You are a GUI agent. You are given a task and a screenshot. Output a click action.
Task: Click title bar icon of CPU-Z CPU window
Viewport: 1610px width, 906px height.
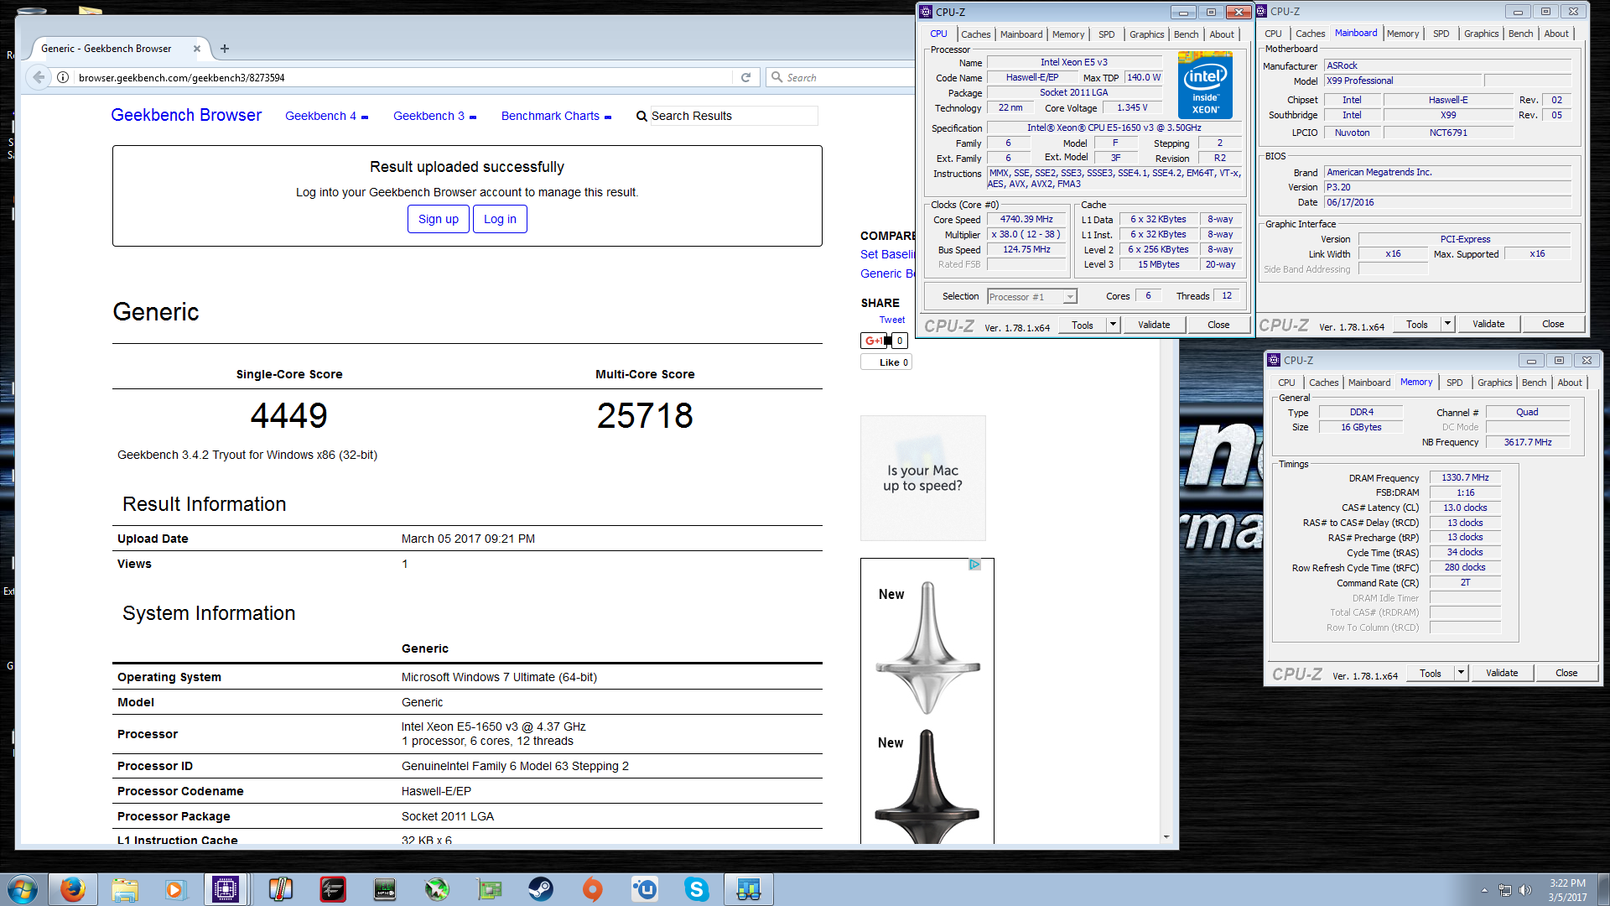(x=926, y=12)
